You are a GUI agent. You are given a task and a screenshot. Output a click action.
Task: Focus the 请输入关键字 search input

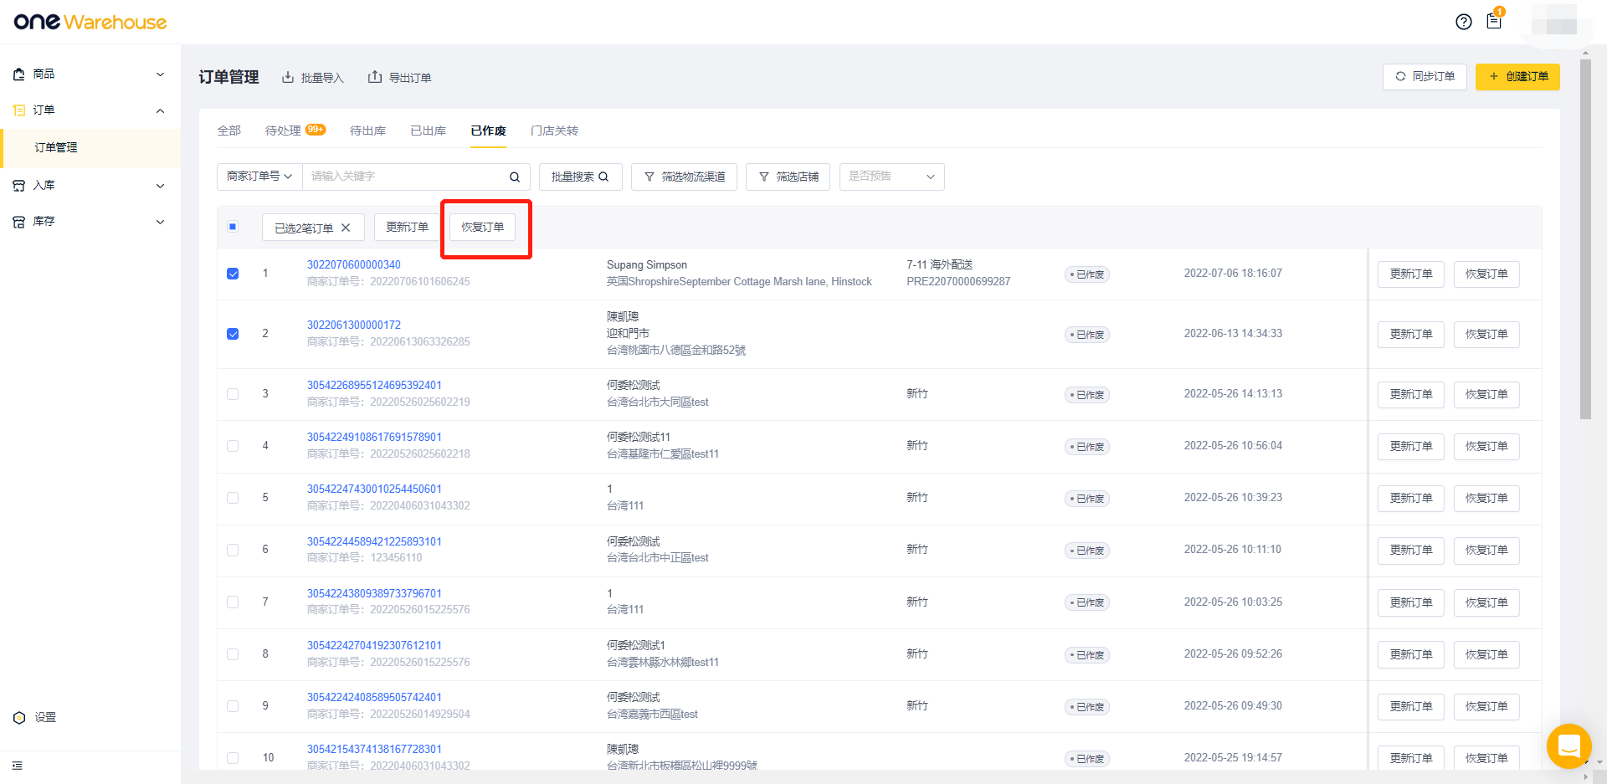pyautogui.click(x=406, y=177)
